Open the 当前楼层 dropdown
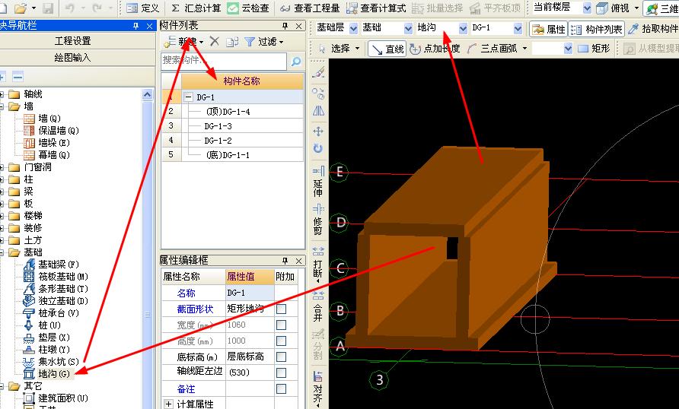 [587, 8]
